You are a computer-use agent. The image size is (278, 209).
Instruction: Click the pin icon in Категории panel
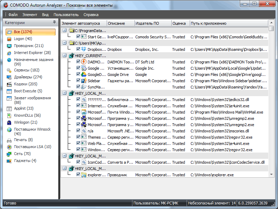click(x=54, y=23)
